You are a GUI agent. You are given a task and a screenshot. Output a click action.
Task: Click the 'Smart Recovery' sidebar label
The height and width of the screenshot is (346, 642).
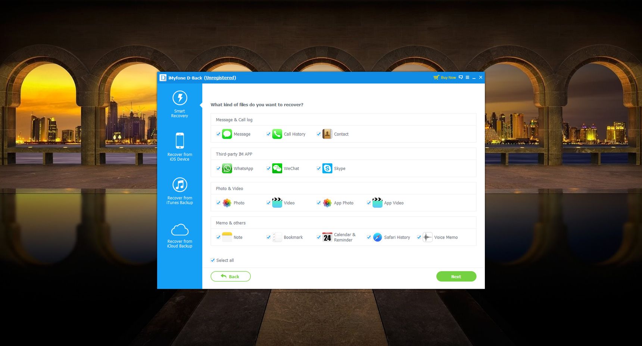pos(180,113)
